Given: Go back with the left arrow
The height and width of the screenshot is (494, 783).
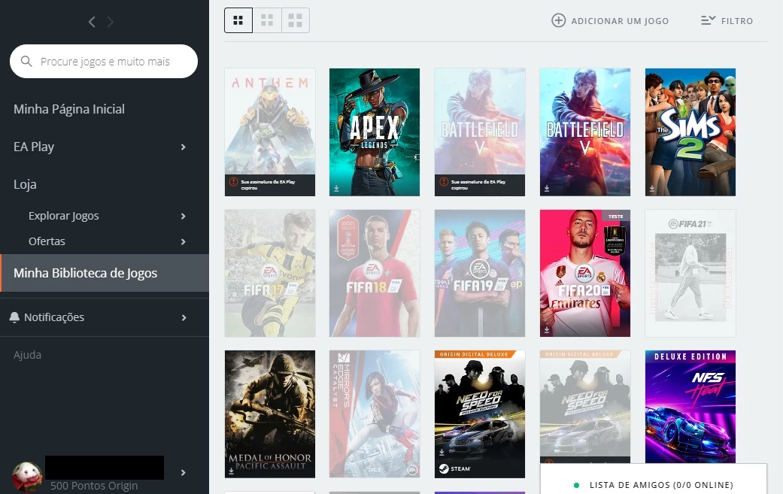Looking at the screenshot, I should click(92, 22).
